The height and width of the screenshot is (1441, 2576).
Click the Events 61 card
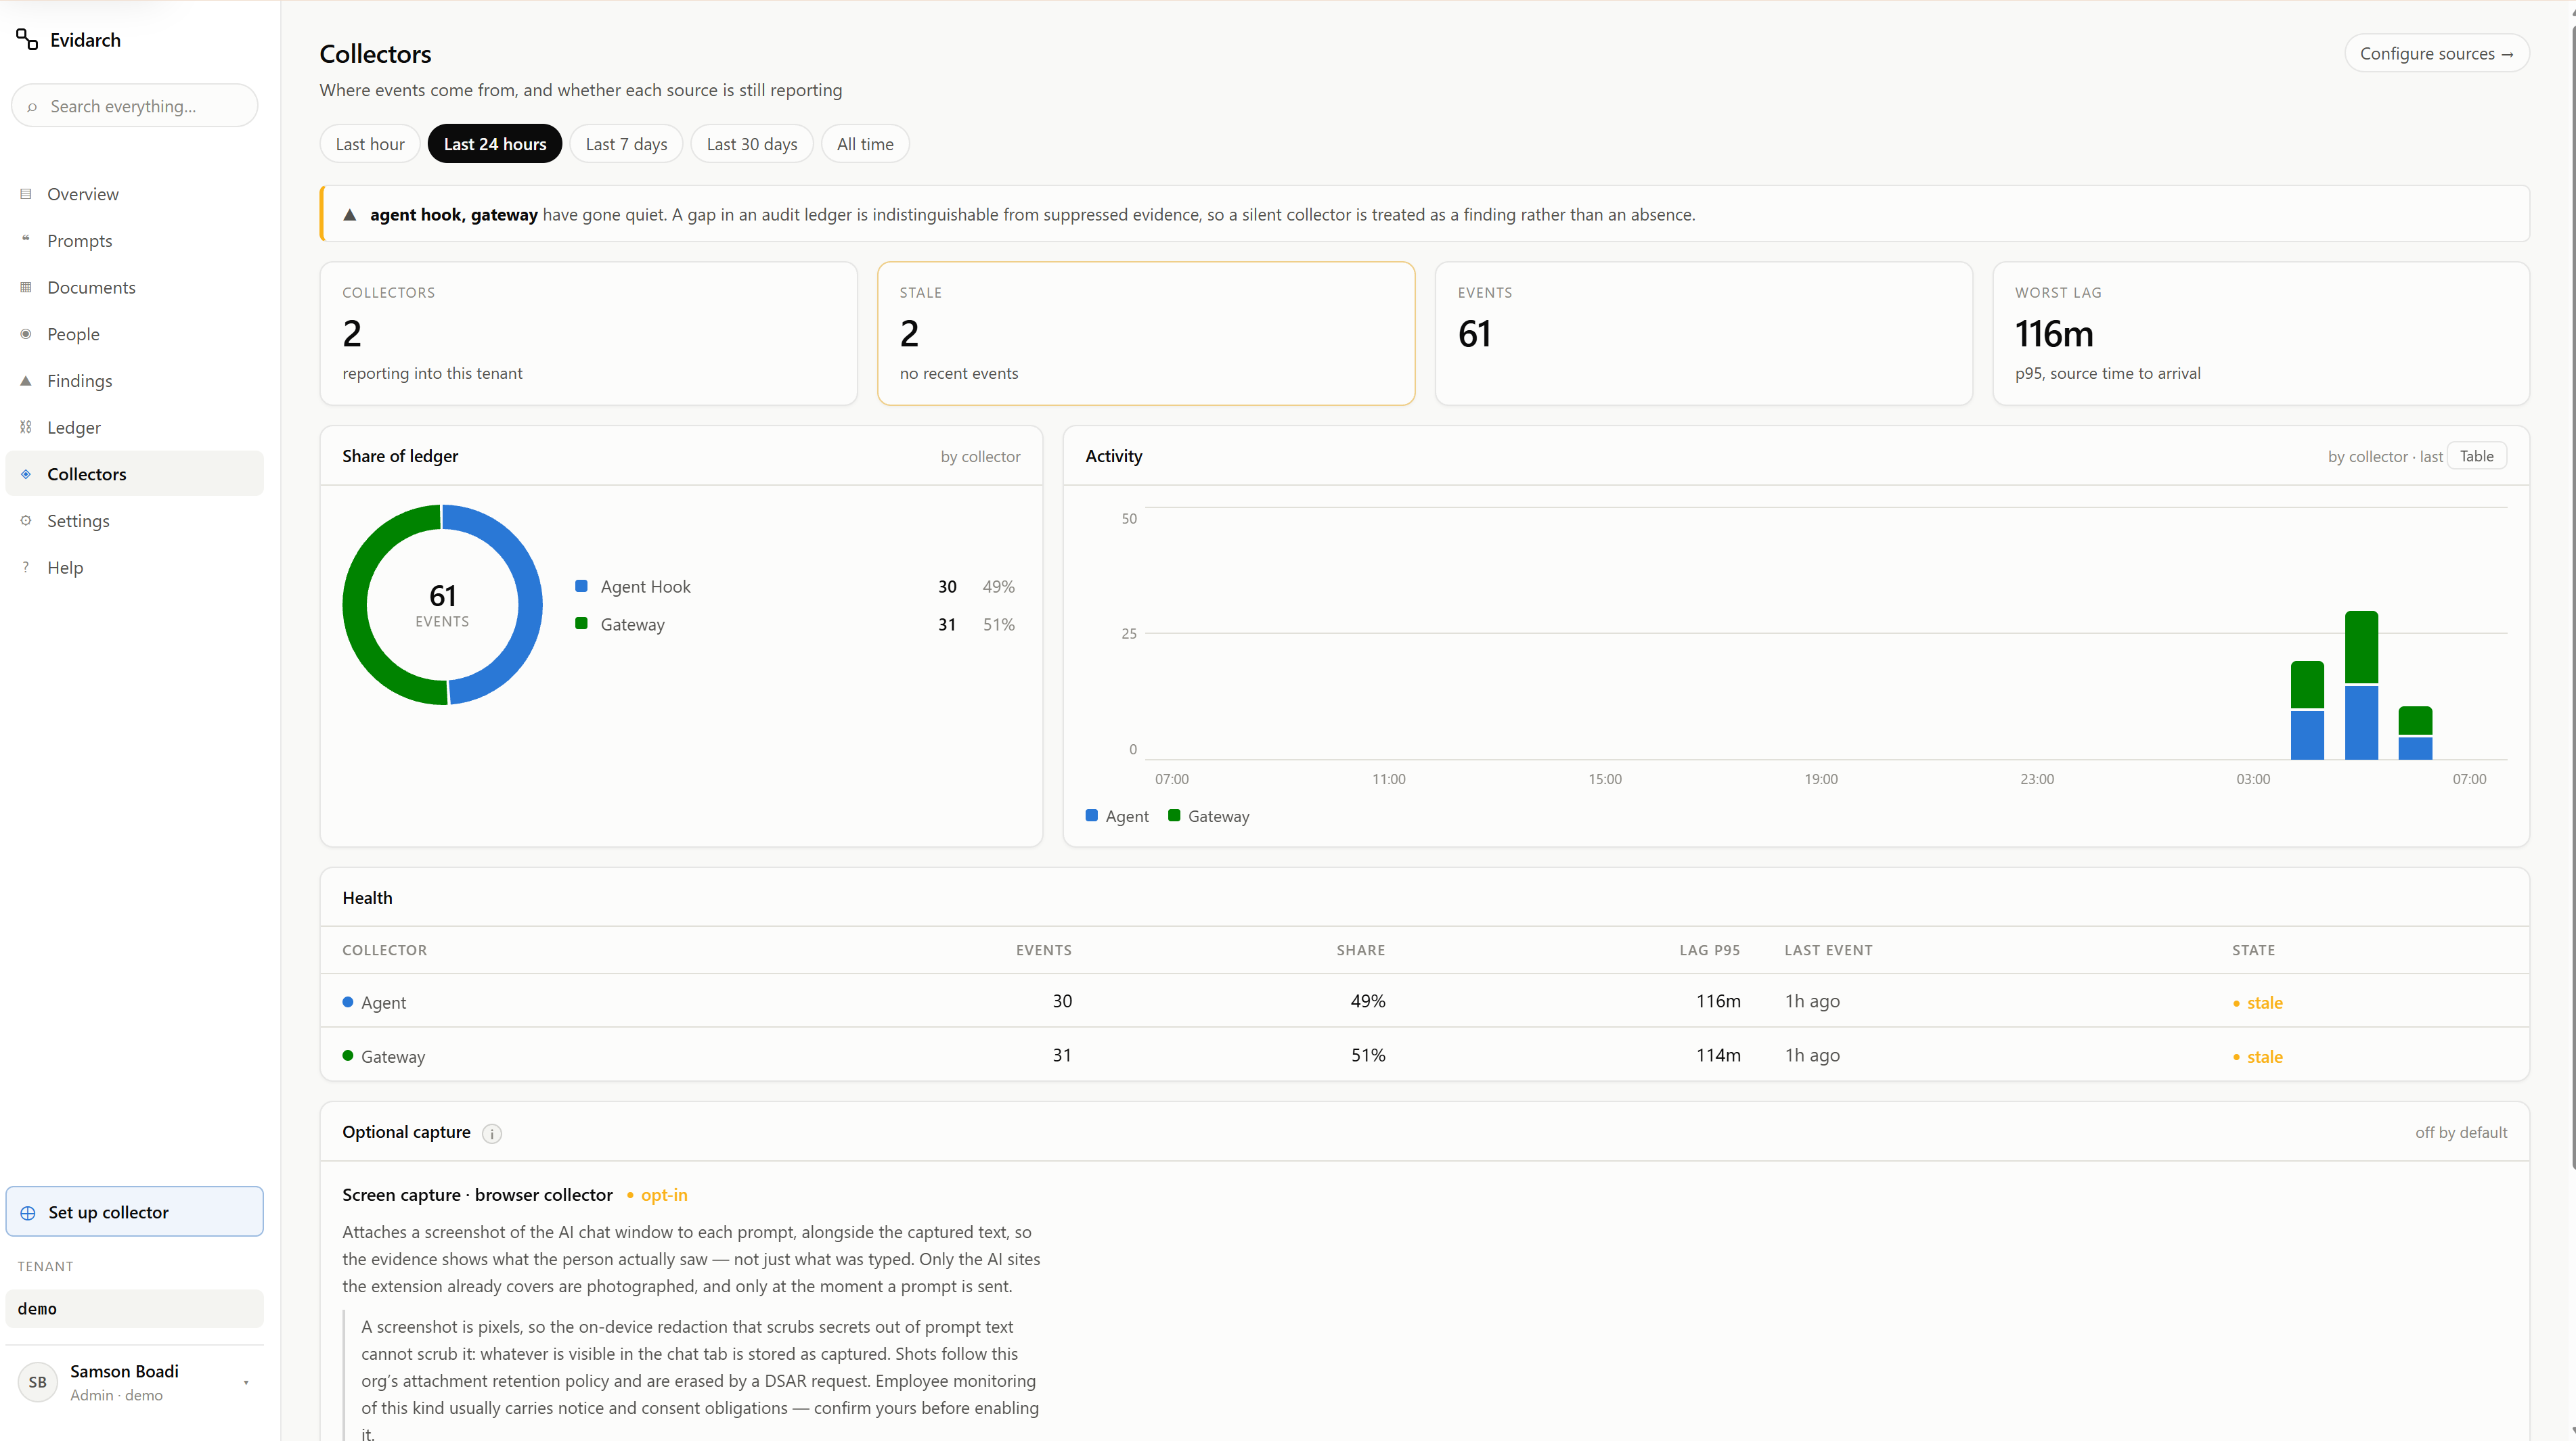[x=1703, y=334]
